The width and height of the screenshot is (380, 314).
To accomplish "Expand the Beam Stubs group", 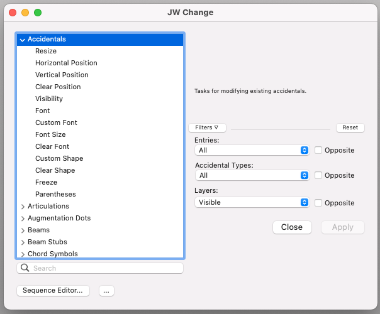I will (23, 242).
